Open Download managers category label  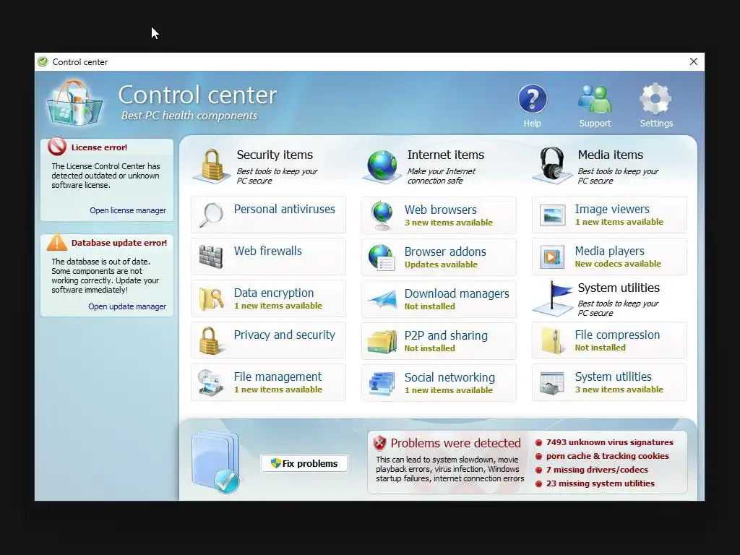[x=457, y=293]
